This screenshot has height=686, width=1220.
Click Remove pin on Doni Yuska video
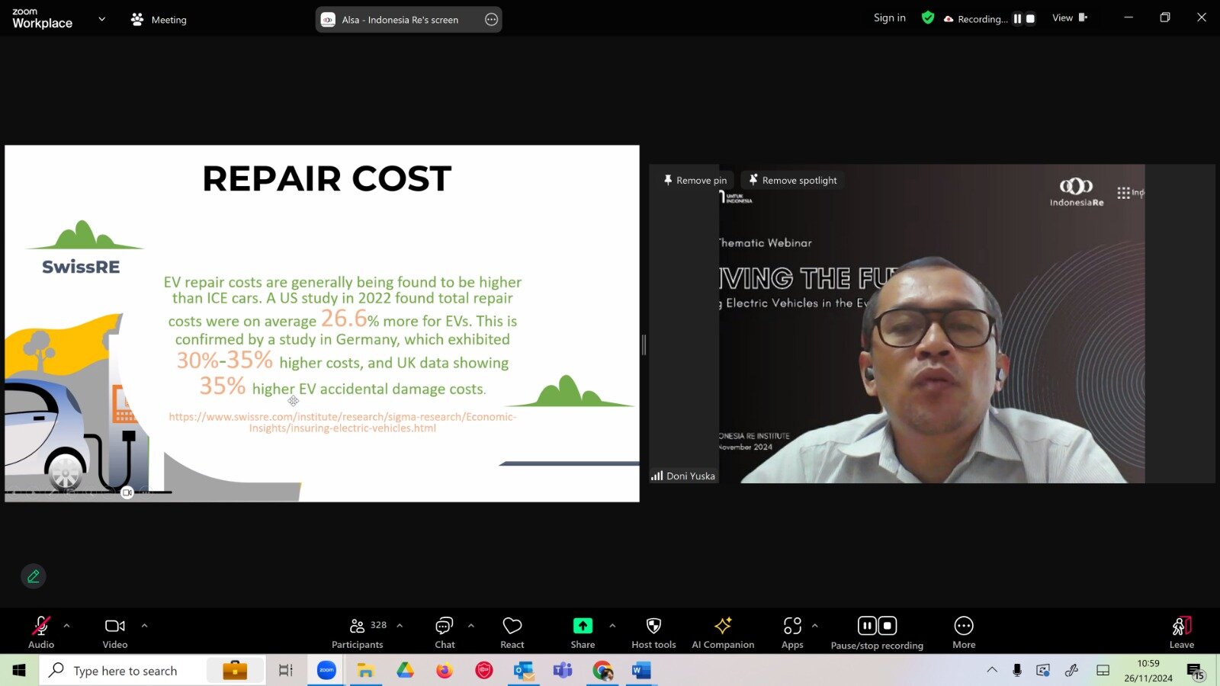695,181
